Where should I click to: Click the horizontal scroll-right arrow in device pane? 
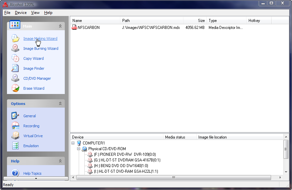[280, 177]
